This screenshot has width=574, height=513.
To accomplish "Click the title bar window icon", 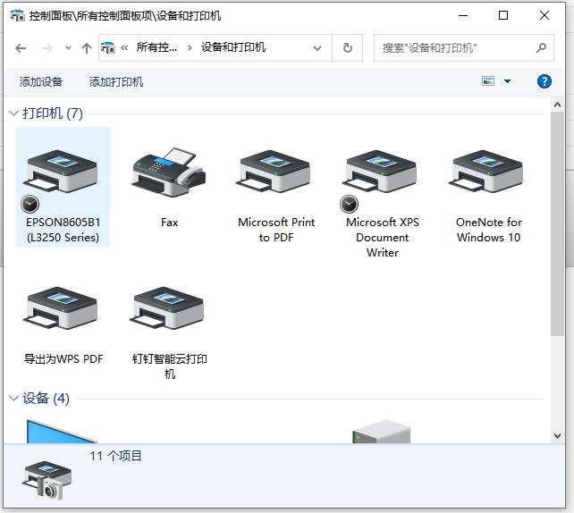I will (17, 16).
